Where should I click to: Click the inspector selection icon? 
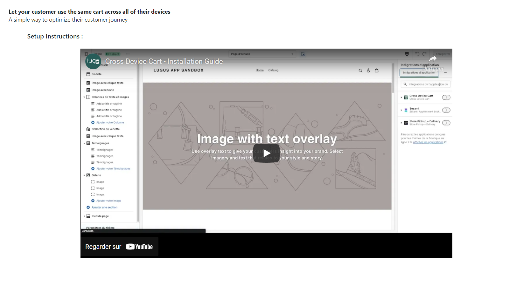click(303, 54)
